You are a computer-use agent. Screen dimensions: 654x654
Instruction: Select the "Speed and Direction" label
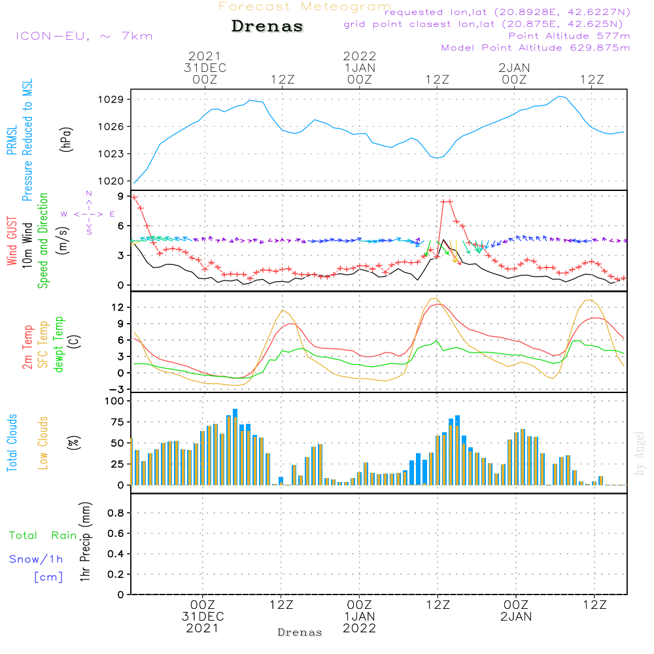[x=43, y=241]
